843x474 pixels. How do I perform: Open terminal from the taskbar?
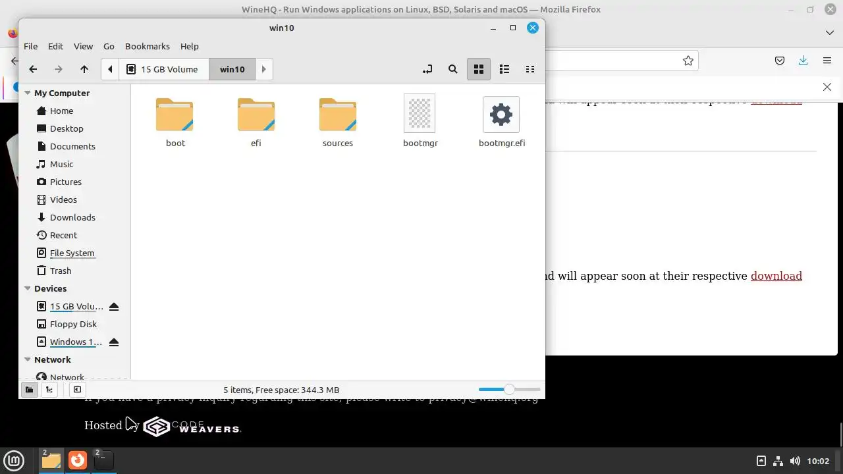pos(104,460)
